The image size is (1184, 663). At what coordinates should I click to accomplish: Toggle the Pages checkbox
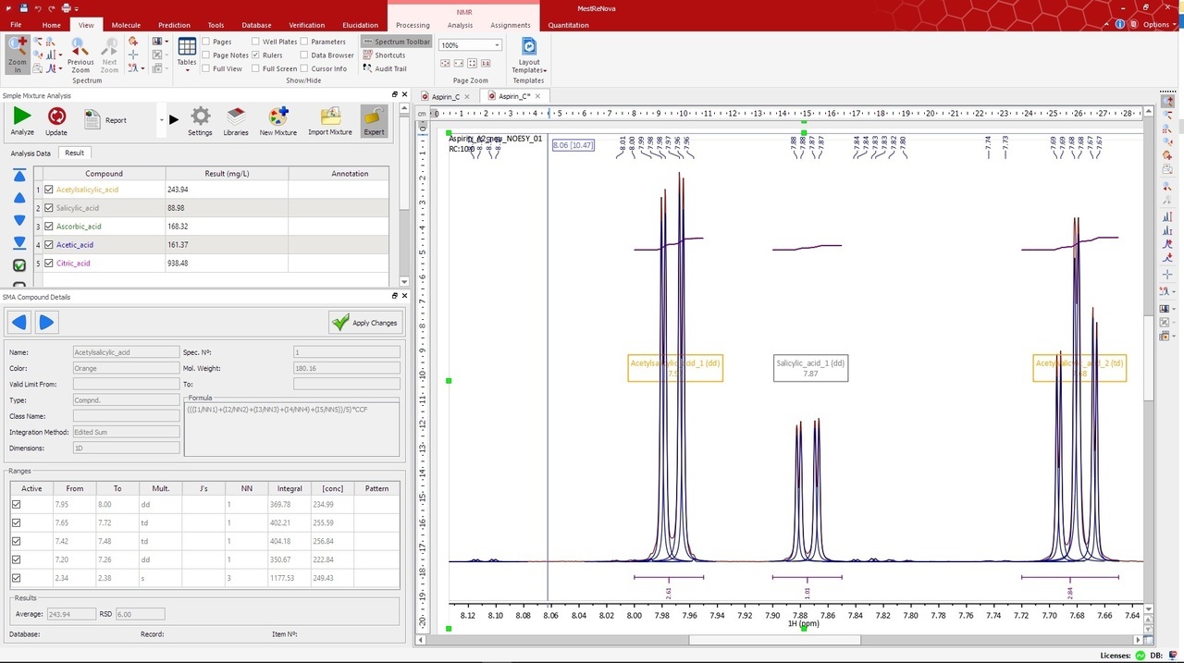[205, 42]
